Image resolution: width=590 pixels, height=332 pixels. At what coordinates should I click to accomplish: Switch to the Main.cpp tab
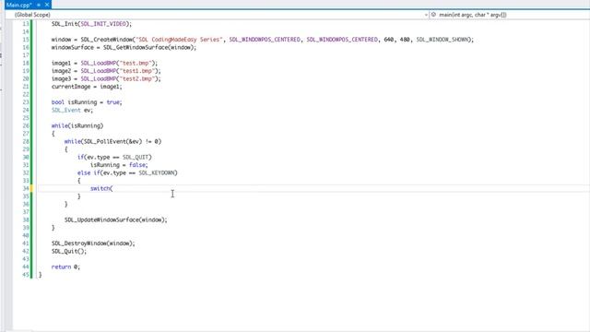(x=18, y=5)
